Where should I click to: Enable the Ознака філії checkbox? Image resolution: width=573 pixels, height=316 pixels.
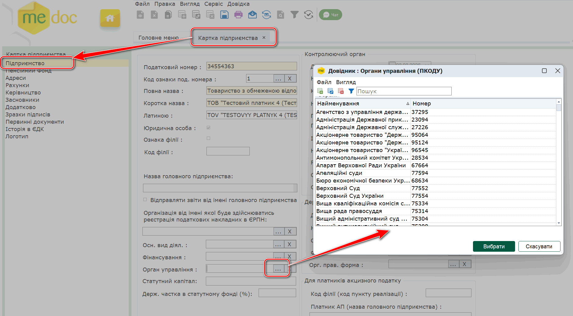pos(209,138)
